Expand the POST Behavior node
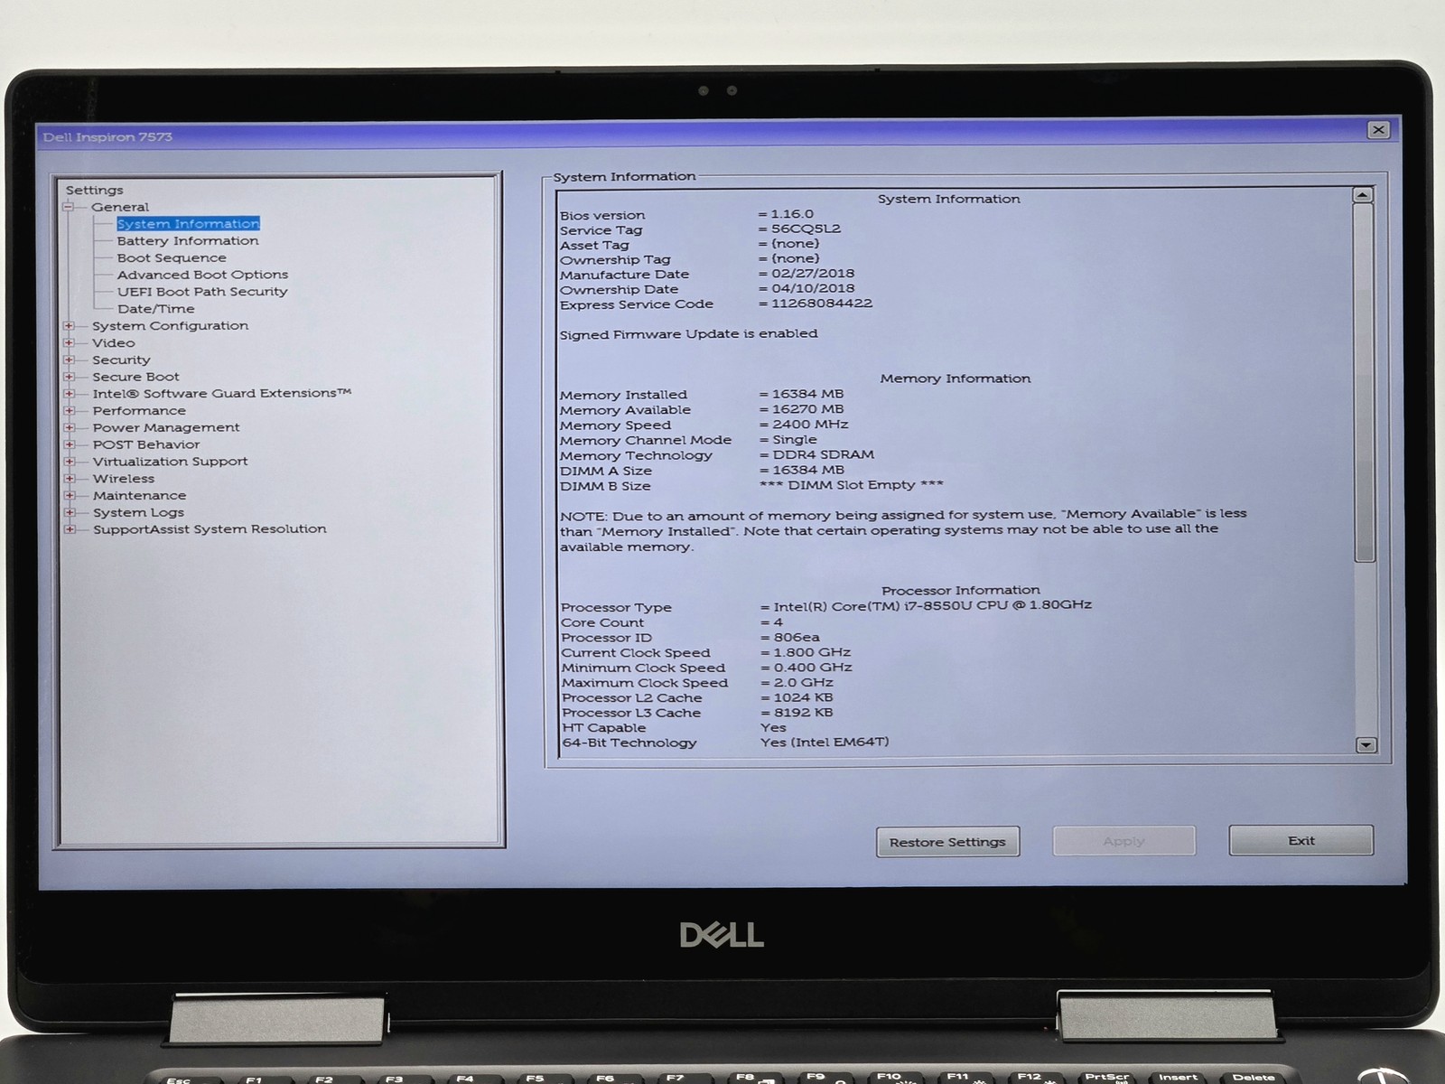This screenshot has width=1445, height=1084. 69,444
